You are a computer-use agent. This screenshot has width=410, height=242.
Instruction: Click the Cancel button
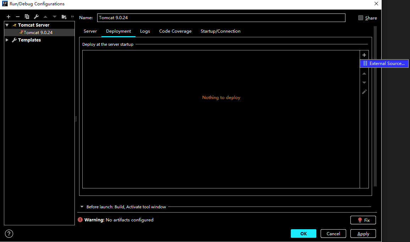[x=333, y=233]
